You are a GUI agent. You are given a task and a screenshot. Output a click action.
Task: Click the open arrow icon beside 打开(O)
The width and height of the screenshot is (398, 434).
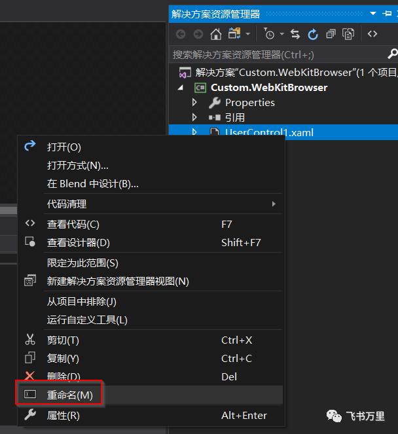(x=30, y=145)
